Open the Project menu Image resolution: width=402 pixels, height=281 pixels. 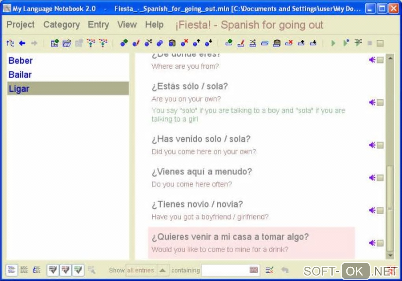20,25
